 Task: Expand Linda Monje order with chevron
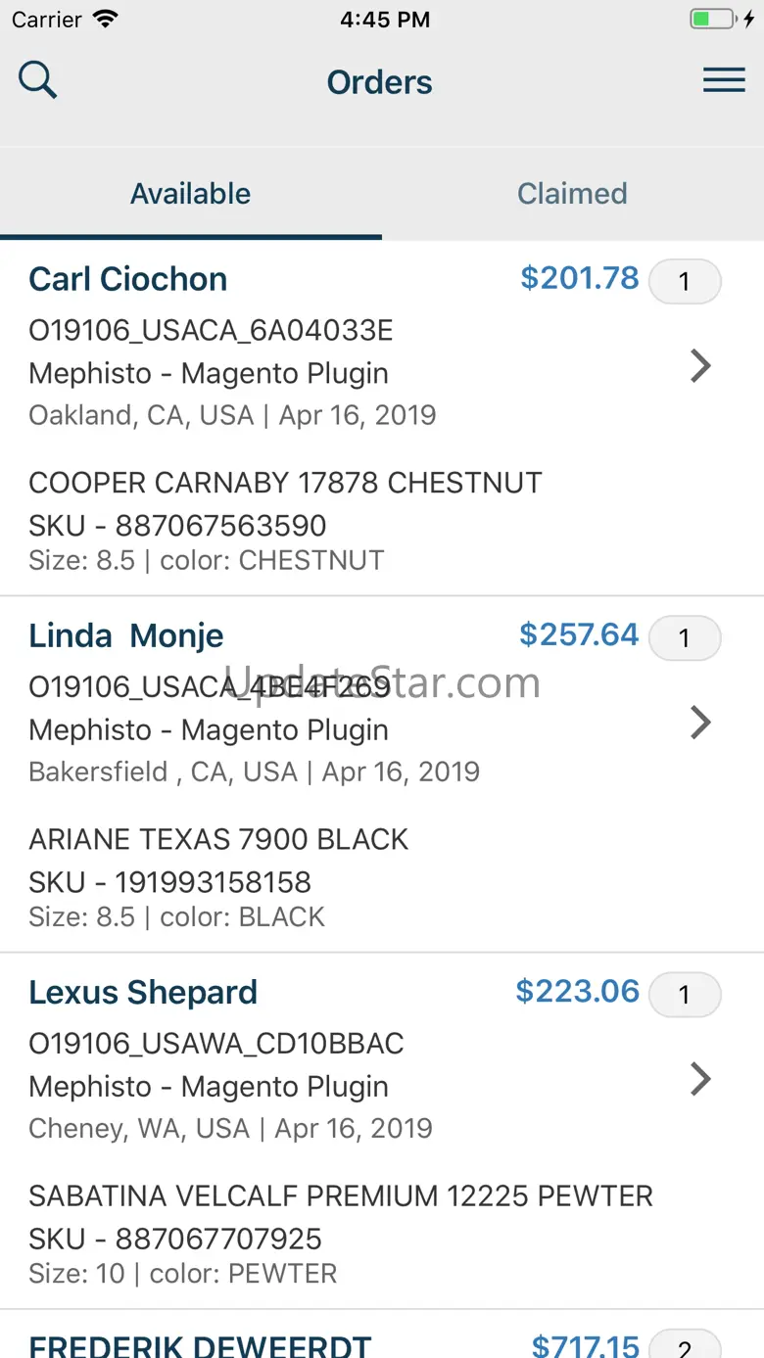(700, 723)
